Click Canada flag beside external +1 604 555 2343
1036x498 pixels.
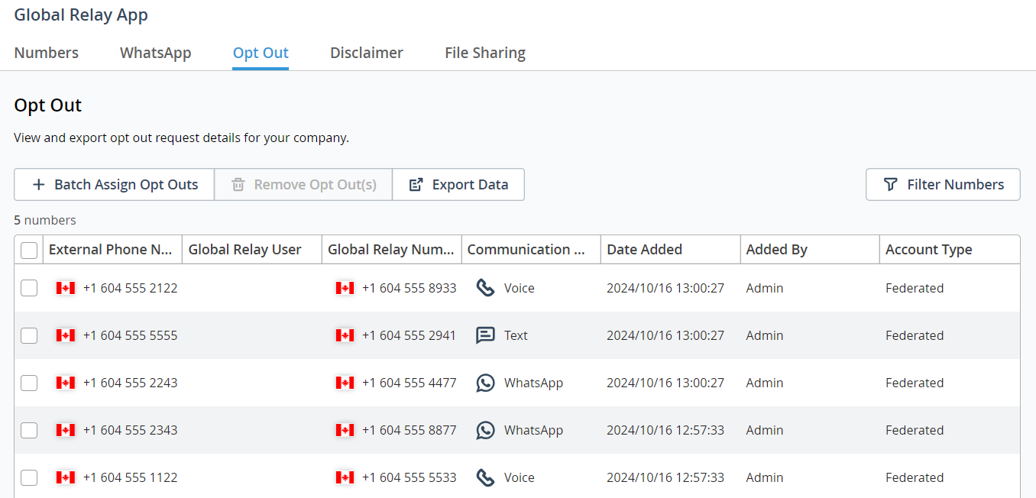pos(66,430)
